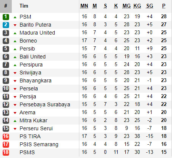This screenshot has height=158, width=172.
Task: Click the red rank 16 badge
Action: tap(6, 136)
